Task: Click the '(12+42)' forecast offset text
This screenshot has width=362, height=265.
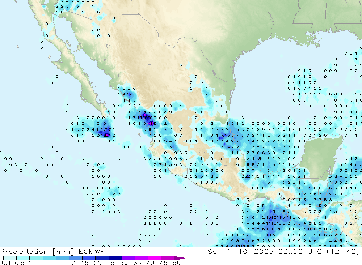Action: (343, 251)
